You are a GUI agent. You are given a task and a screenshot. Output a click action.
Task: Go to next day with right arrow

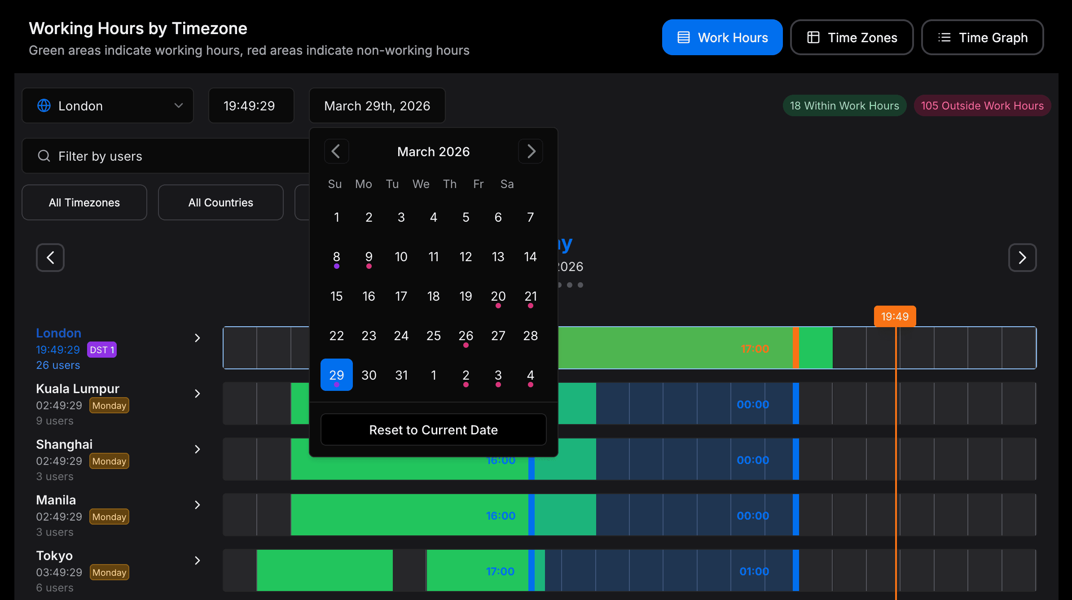[1022, 258]
